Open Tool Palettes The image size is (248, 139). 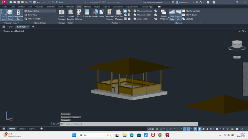(x=79, y=15)
